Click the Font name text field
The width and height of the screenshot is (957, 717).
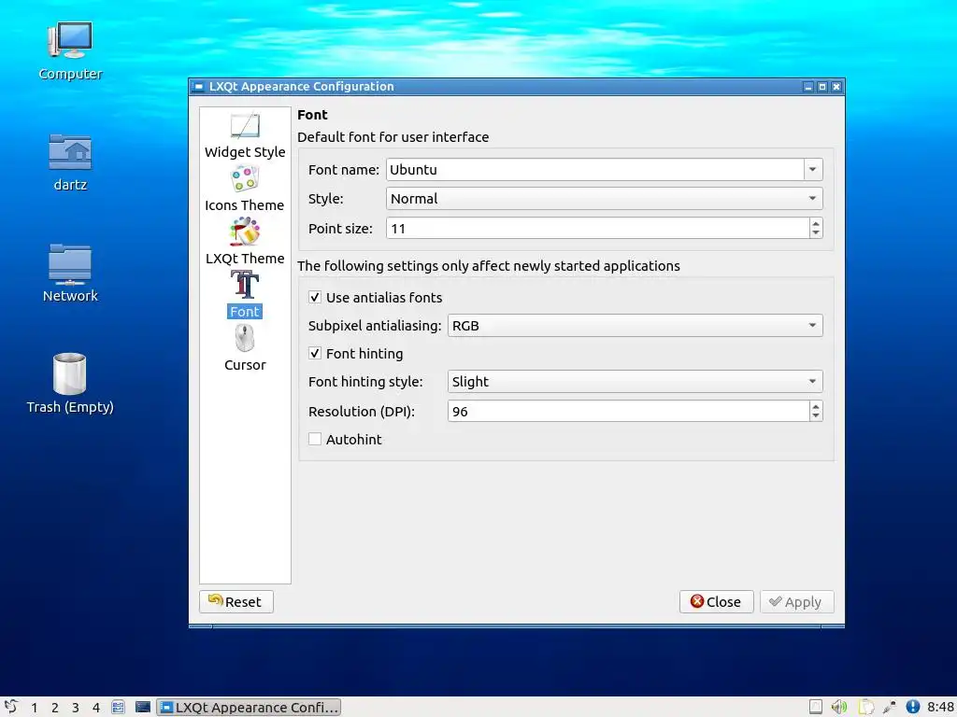(595, 170)
